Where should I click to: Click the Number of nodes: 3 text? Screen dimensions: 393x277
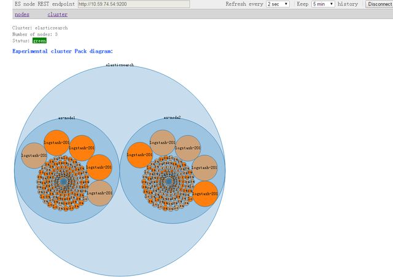pos(35,34)
